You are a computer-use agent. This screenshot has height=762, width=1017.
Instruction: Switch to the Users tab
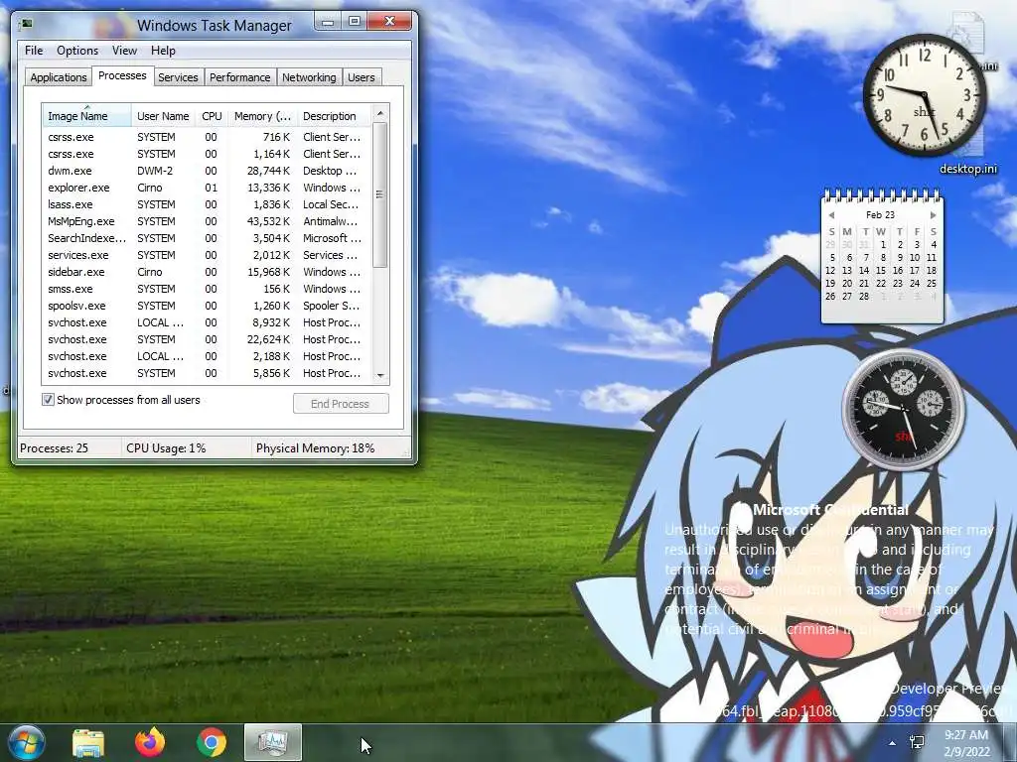coord(362,77)
